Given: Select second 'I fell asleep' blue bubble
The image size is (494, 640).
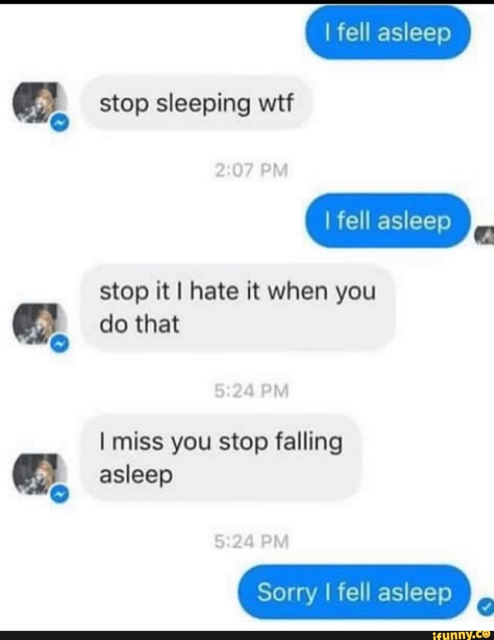Looking at the screenshot, I should [x=388, y=221].
